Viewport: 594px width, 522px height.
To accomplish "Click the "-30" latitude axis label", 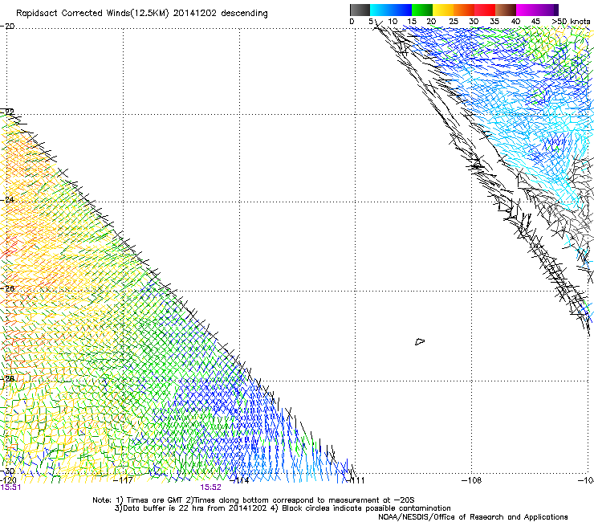I will (7, 471).
